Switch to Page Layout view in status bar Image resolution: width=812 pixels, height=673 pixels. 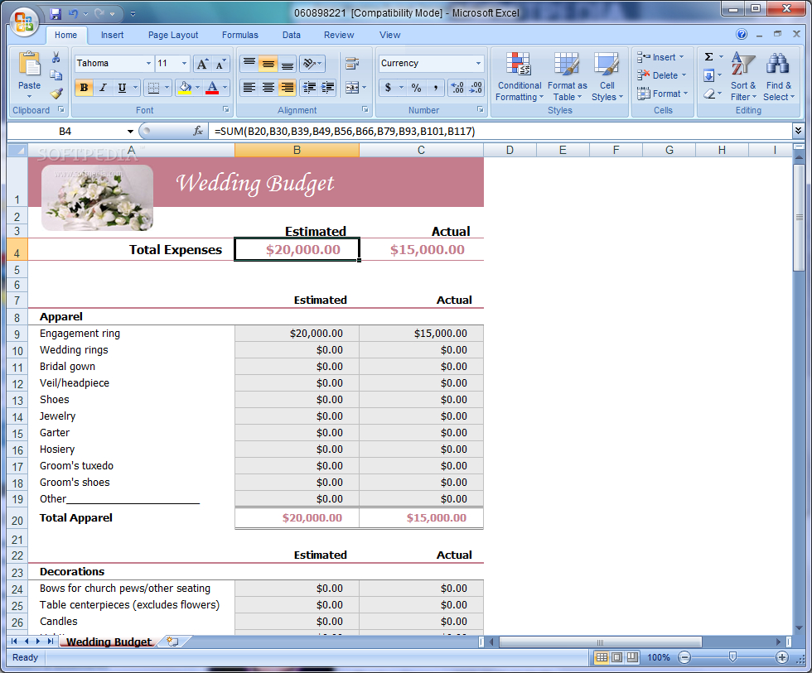pyautogui.click(x=617, y=657)
